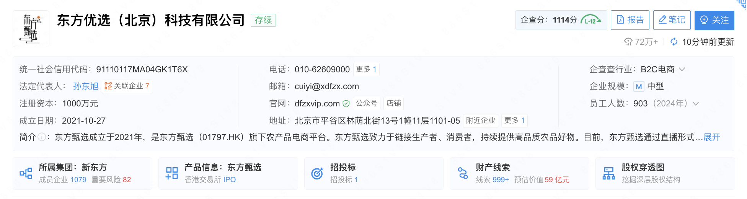
Task: Follow the company with 关注
Action: [714, 20]
